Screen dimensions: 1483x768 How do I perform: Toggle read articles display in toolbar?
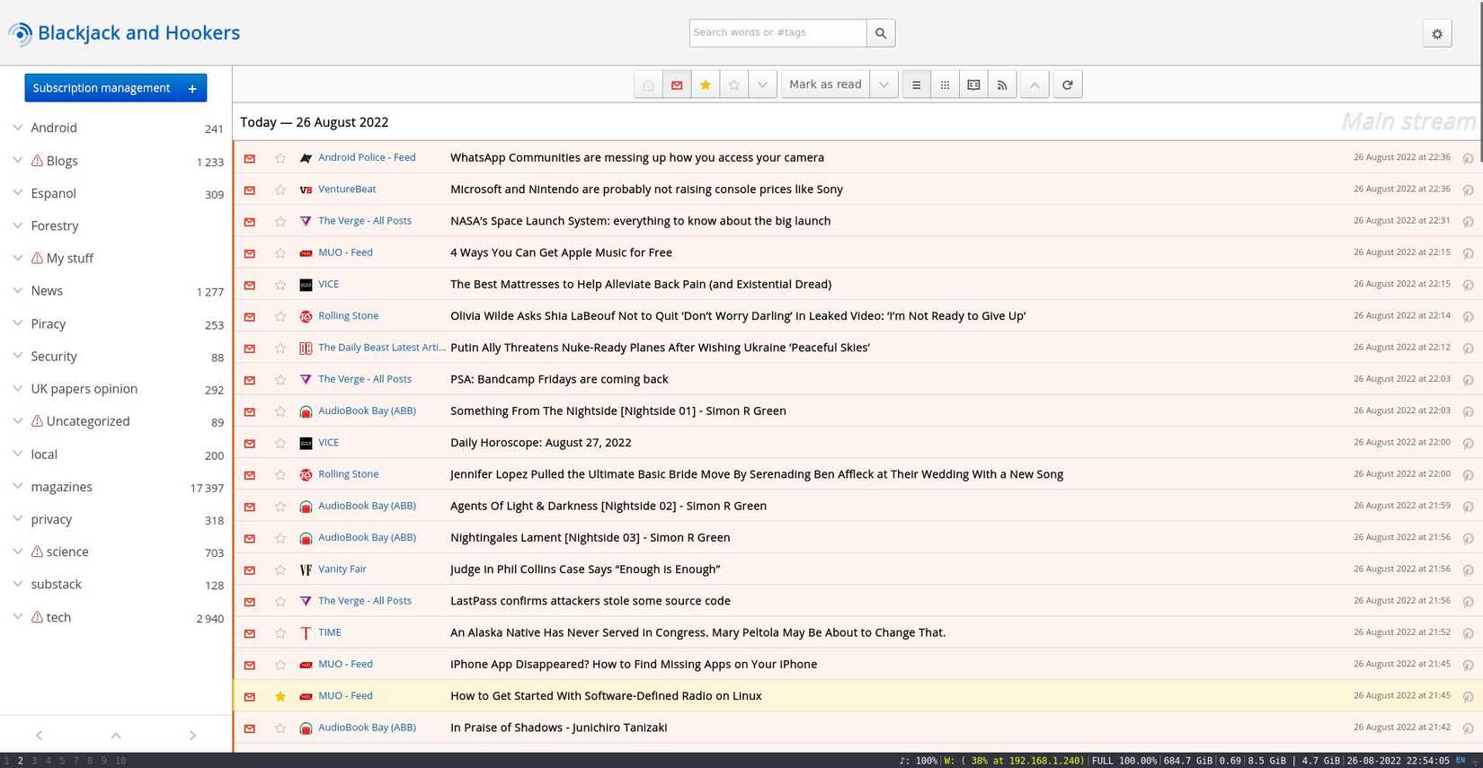coord(648,84)
